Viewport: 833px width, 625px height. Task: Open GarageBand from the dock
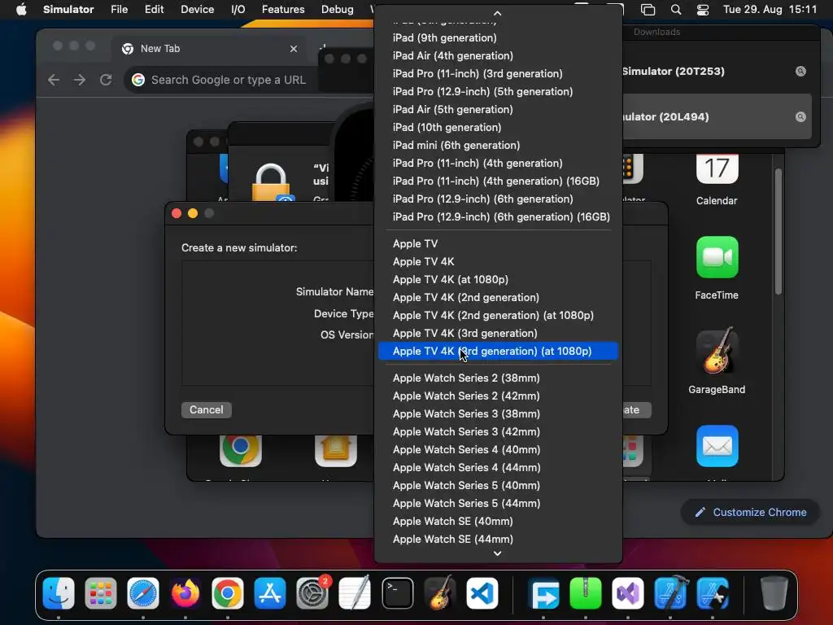(440, 593)
